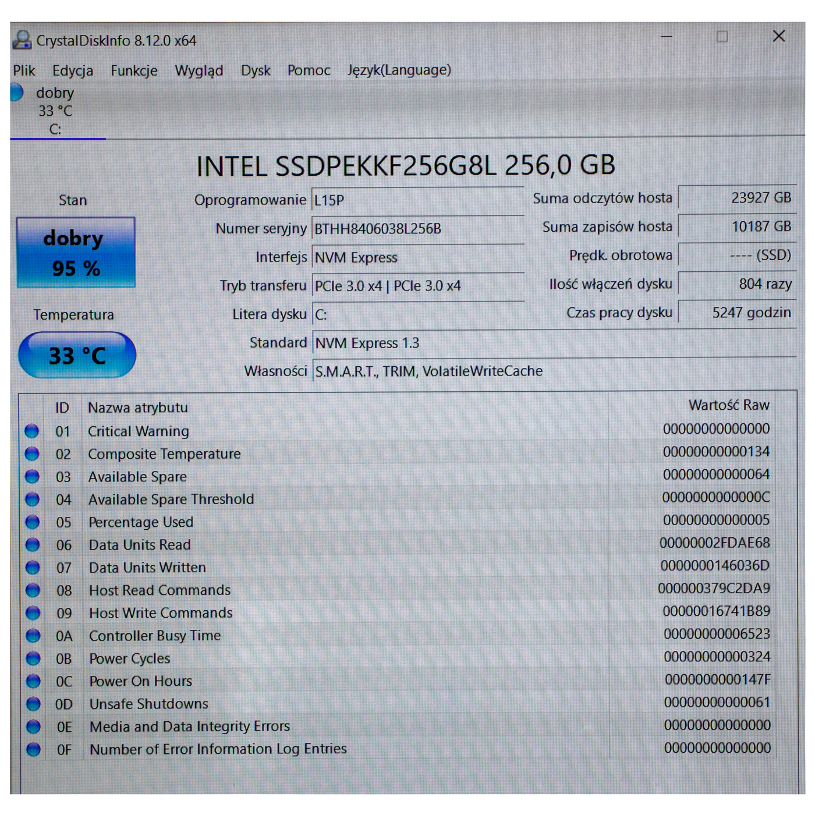815x815 pixels.
Task: Click the Oprogramowanie field showing L15P
Action: (x=417, y=200)
